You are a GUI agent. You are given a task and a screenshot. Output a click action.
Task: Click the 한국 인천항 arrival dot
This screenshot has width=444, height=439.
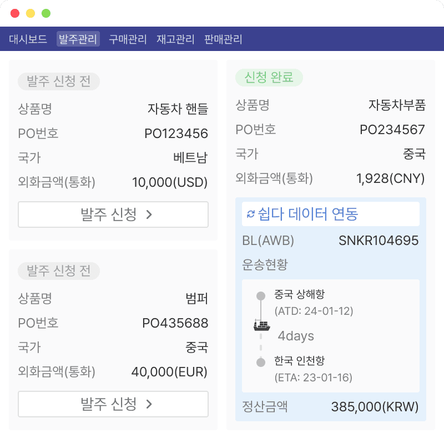260,363
